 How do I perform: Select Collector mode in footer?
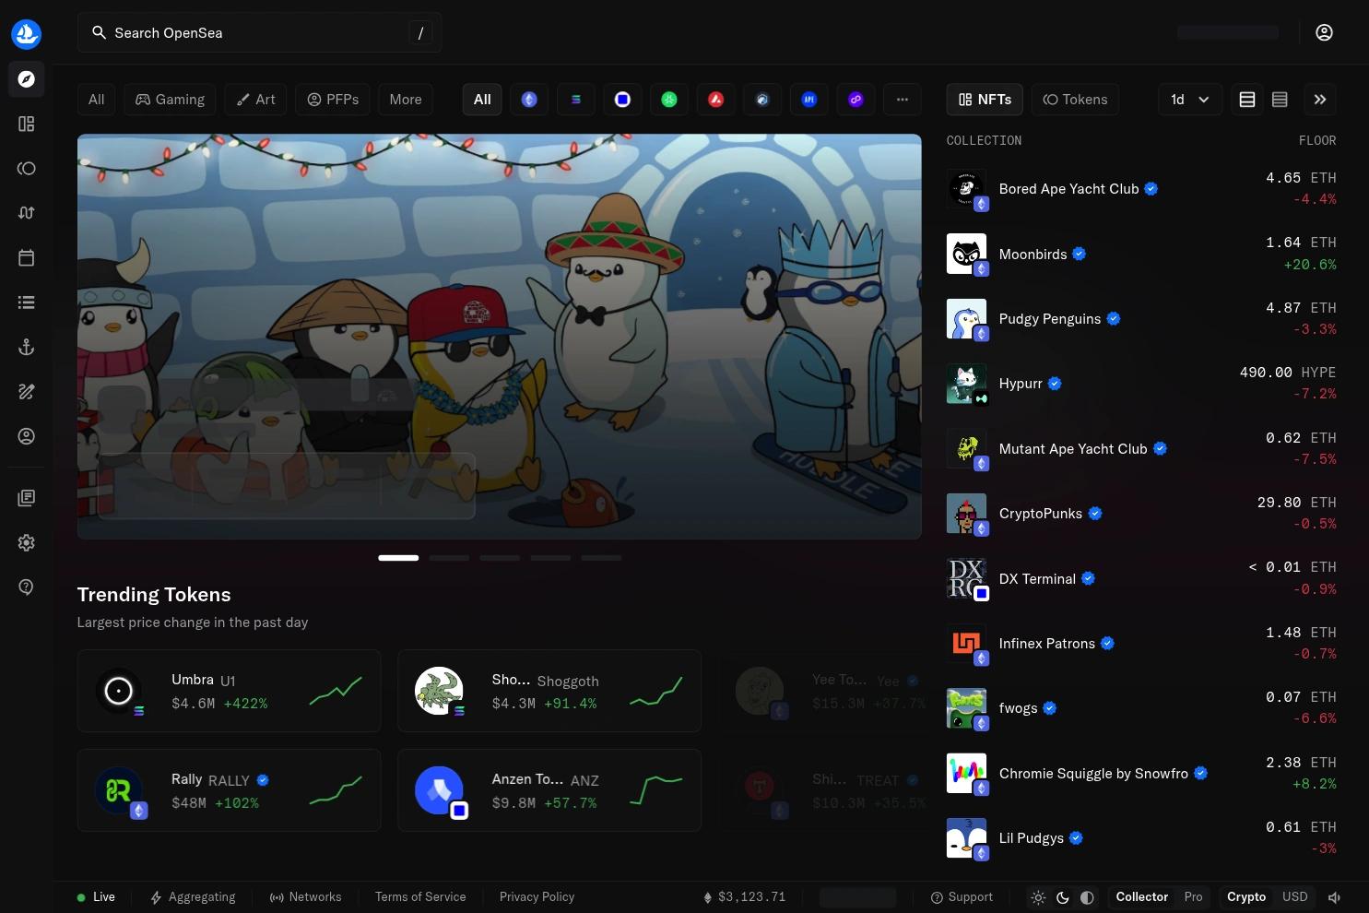(1141, 897)
